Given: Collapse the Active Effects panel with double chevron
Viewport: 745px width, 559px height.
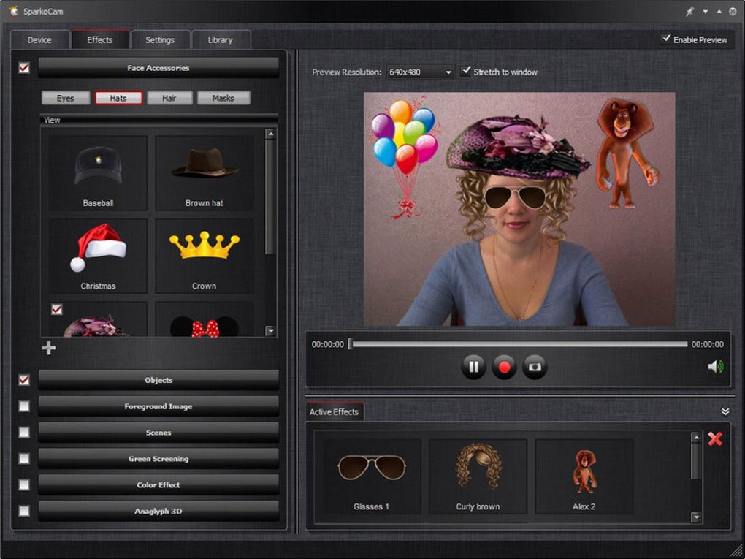Looking at the screenshot, I should pyautogui.click(x=725, y=411).
